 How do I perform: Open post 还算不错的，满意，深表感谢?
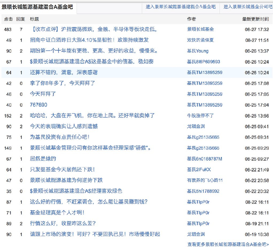coord(64,73)
